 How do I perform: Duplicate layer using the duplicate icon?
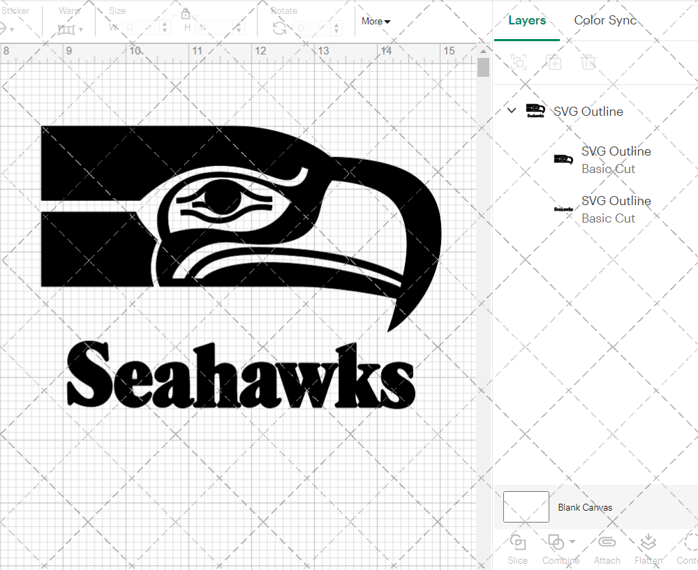[x=554, y=62]
